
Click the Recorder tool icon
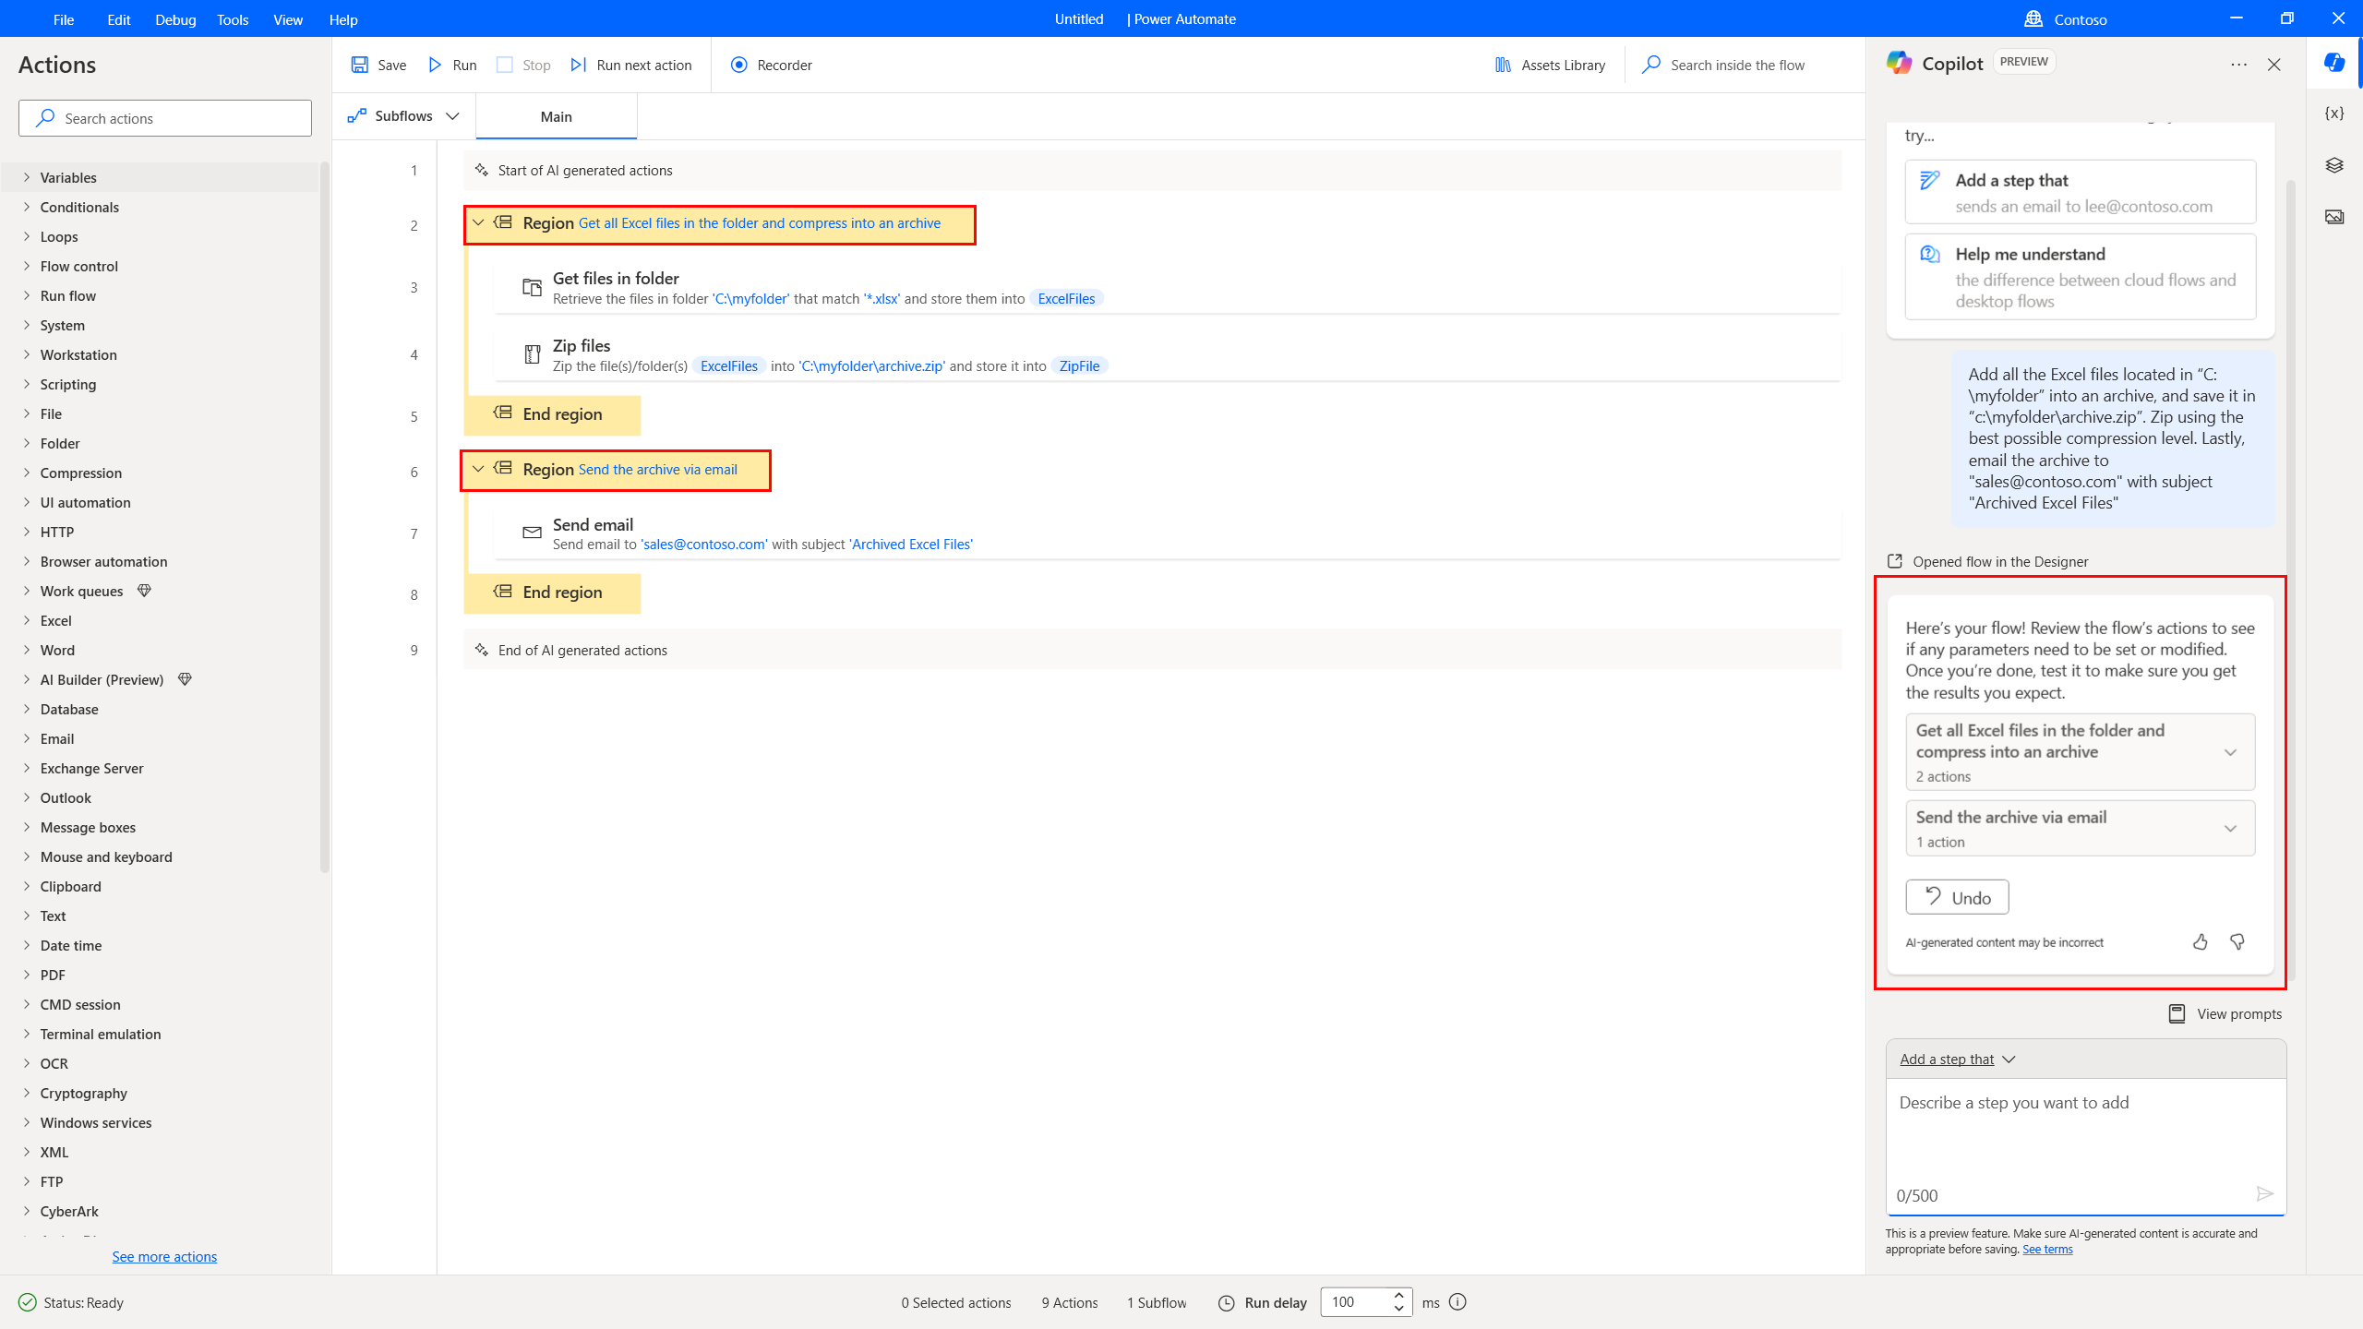click(x=737, y=65)
